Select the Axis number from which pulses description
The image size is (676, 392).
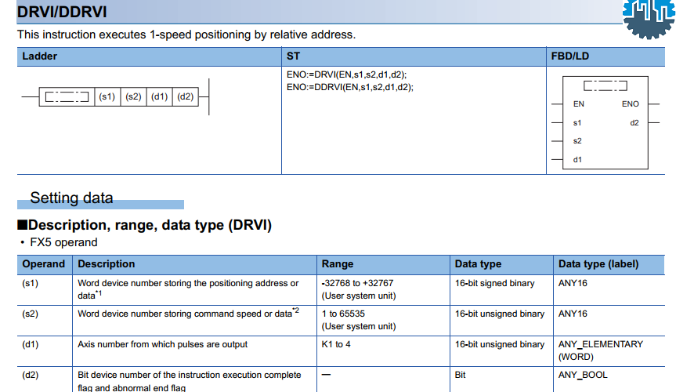point(162,344)
